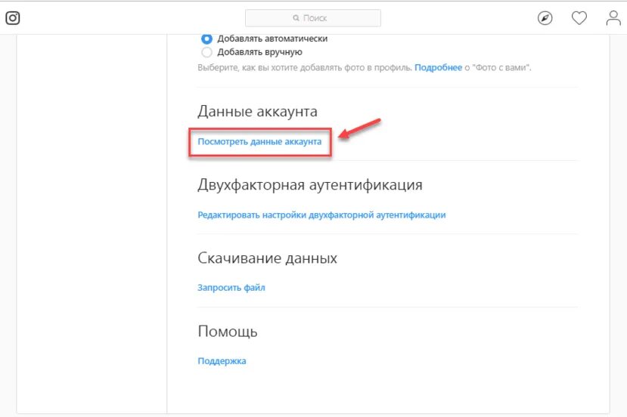Focus the Поиск search field
Image resolution: width=627 pixels, height=417 pixels.
click(x=312, y=18)
